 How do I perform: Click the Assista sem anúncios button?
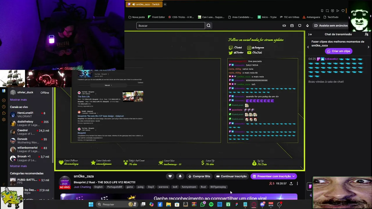pyautogui.click(x=331, y=26)
